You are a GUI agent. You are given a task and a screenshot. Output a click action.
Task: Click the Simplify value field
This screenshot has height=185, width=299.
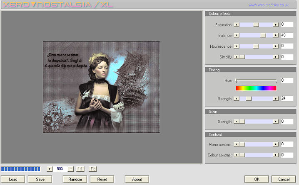pos(287,57)
